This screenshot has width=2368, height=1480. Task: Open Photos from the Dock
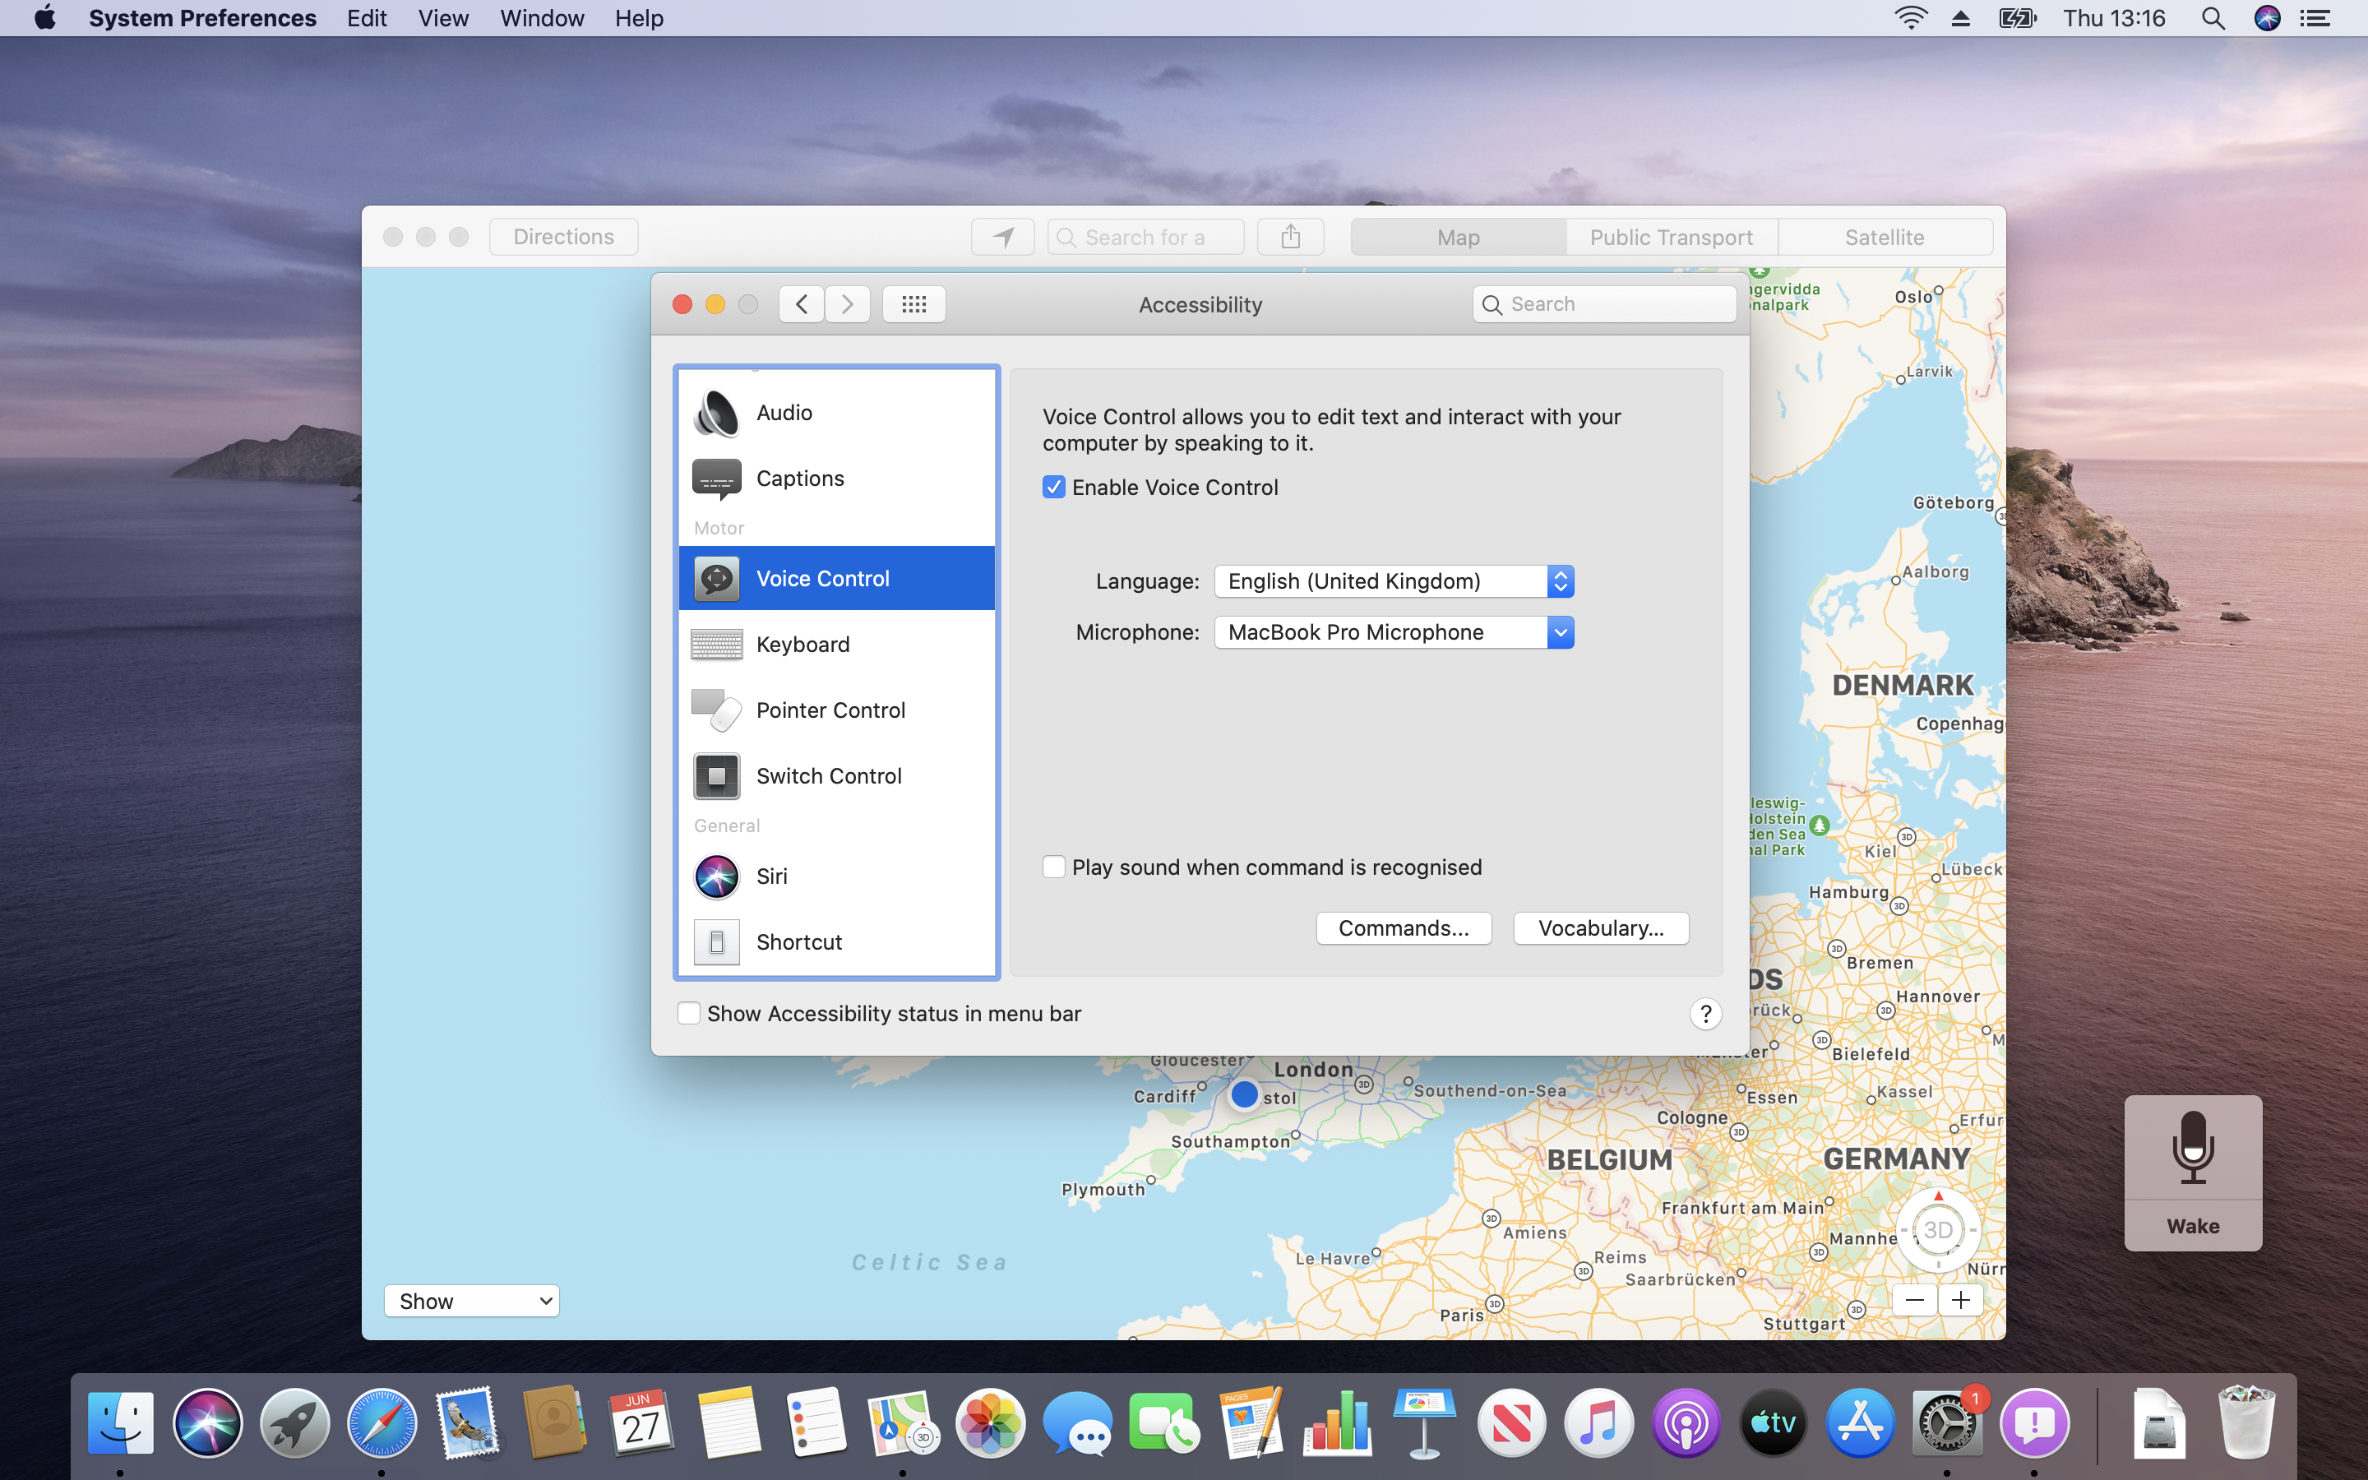click(990, 1422)
